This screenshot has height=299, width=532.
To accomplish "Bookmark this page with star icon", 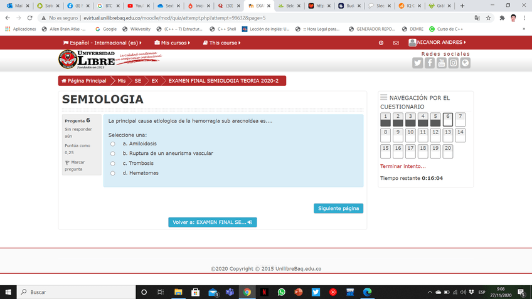I will tap(488, 18).
